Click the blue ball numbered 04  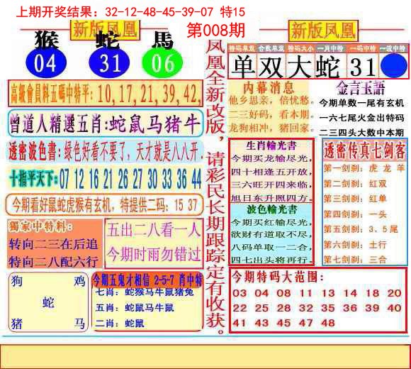46,63
